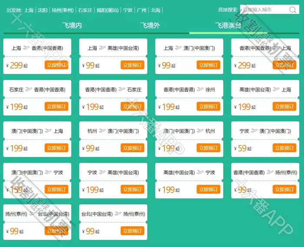
Task: Book the 高雄 to 上海 ¥199 flight
Action: tap(284, 107)
